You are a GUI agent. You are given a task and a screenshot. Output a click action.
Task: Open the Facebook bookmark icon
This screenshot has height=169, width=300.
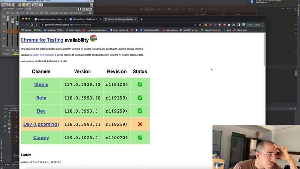click(x=136, y=30)
